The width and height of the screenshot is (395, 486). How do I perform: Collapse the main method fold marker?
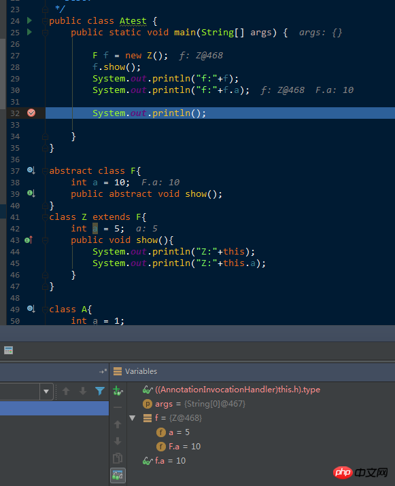45,32
